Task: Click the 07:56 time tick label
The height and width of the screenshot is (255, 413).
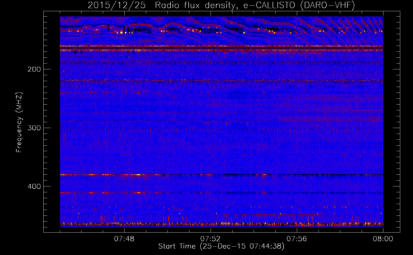Action: click(297, 239)
